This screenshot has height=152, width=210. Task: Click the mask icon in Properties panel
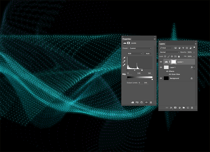coord(129,43)
